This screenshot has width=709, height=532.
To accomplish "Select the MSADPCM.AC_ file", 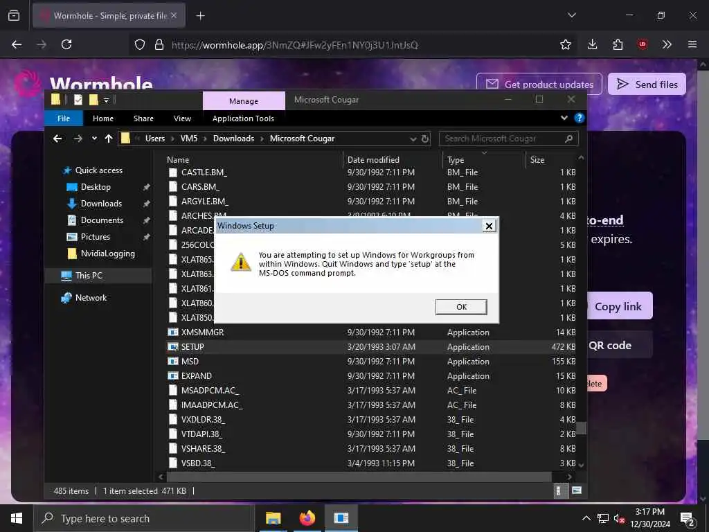I will click(210, 391).
